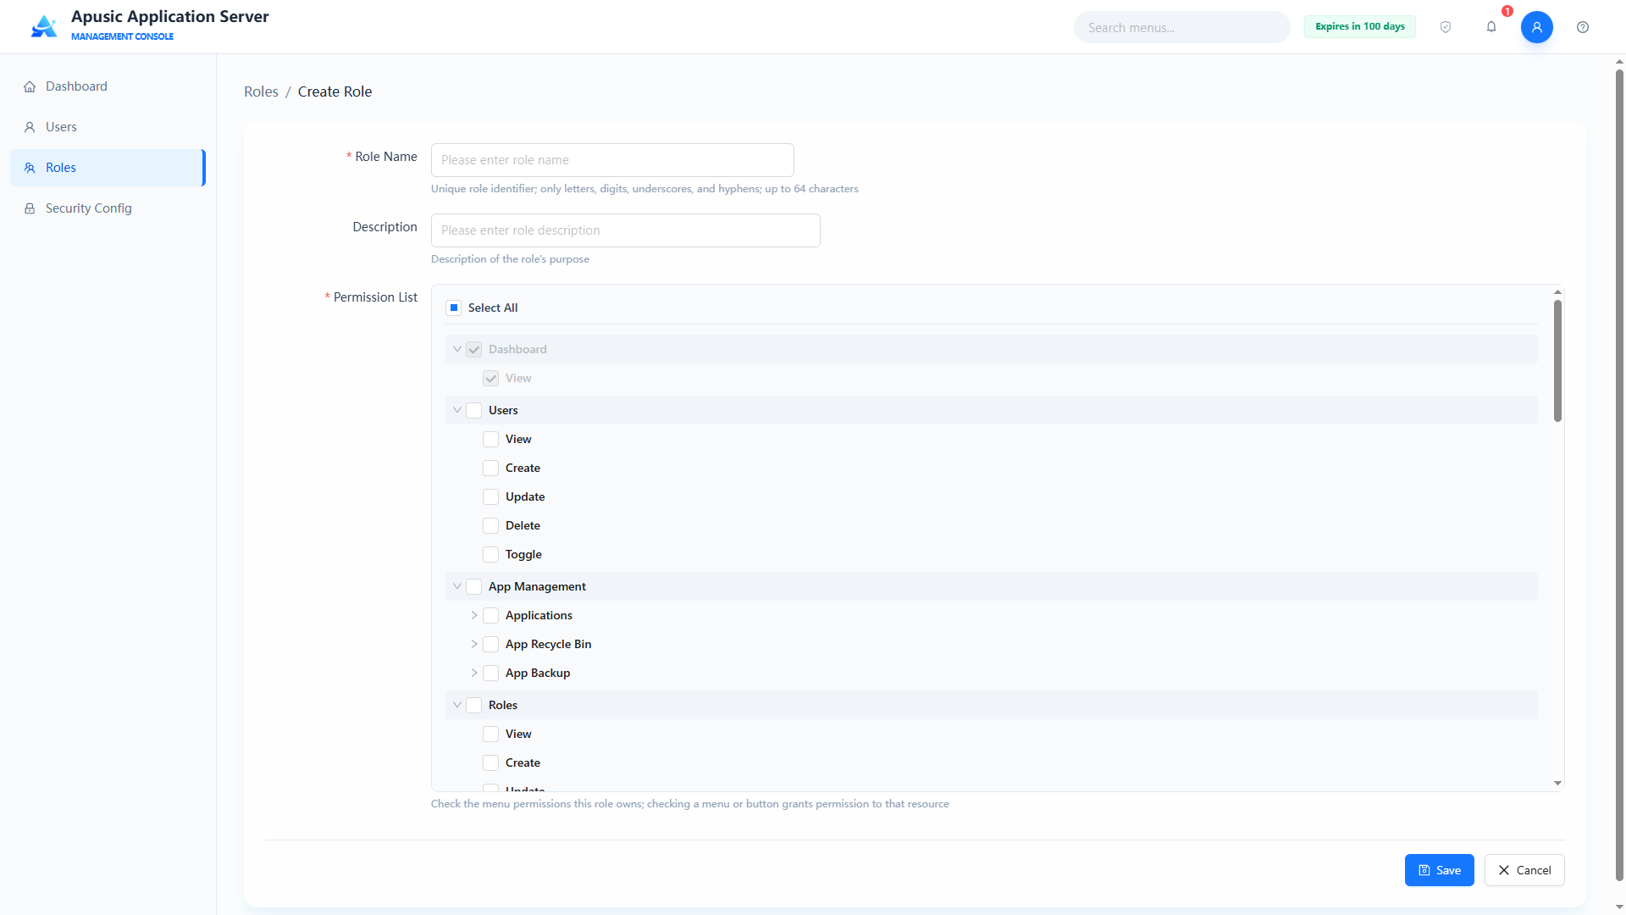
Task: Click the Roles breadcrumb link
Action: pyautogui.click(x=261, y=91)
